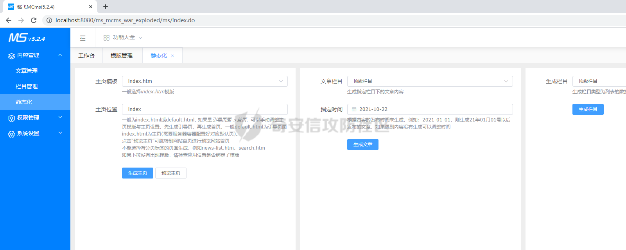Click the site information icon in address bar
Image resolution: width=626 pixels, height=250 pixels.
[49, 20]
